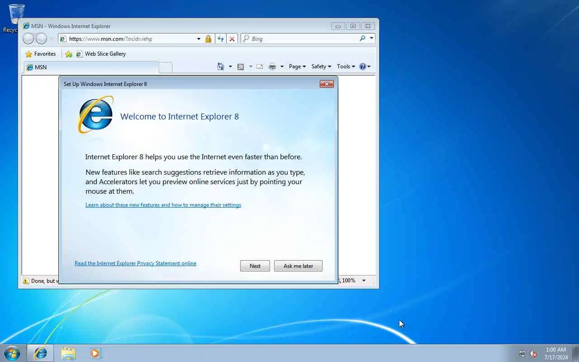Click the search magnifier icon
The width and height of the screenshot is (579, 362).
point(362,38)
